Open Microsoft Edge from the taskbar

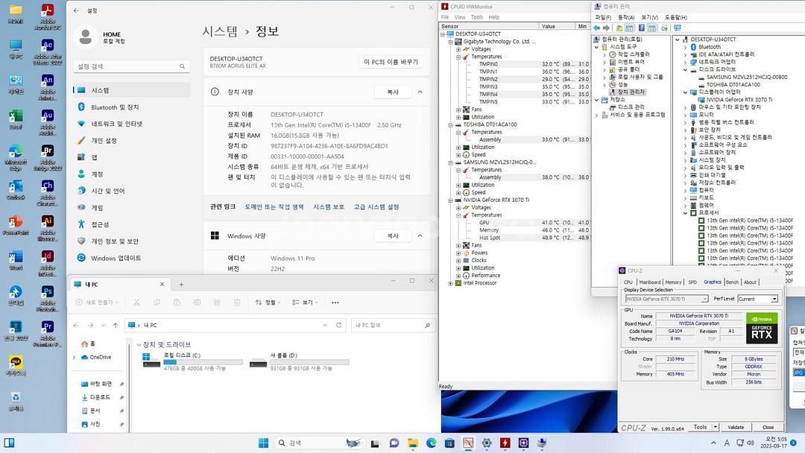click(x=432, y=443)
